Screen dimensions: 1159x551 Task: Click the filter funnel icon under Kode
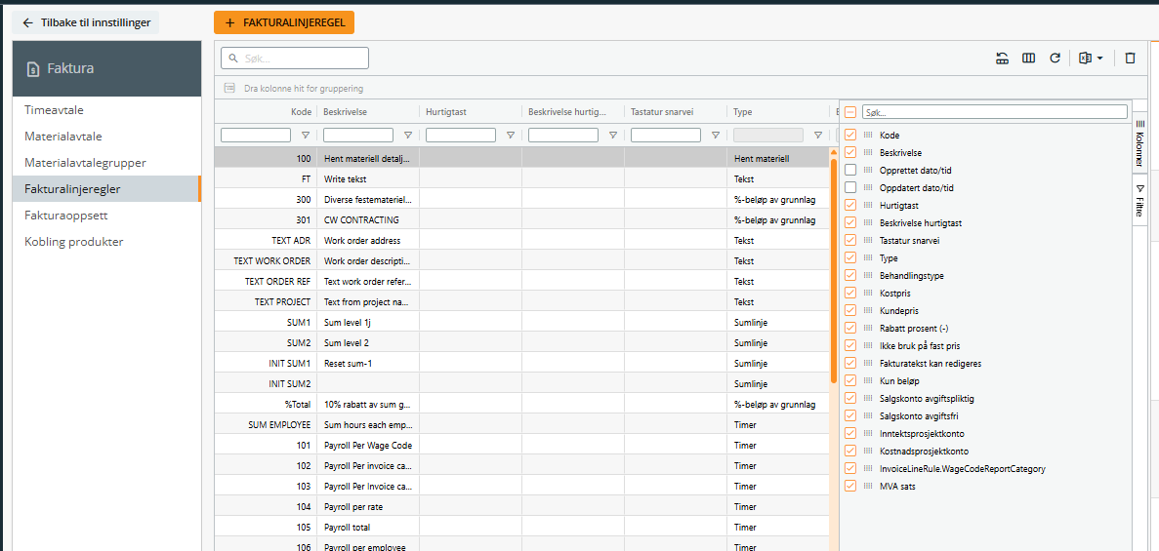[306, 136]
